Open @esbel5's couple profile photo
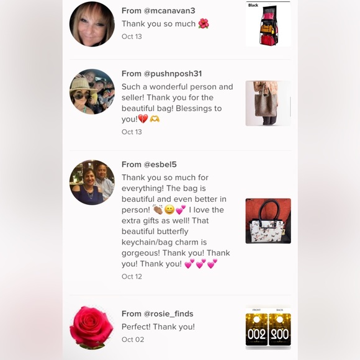This screenshot has height=360, width=360. 92,182
